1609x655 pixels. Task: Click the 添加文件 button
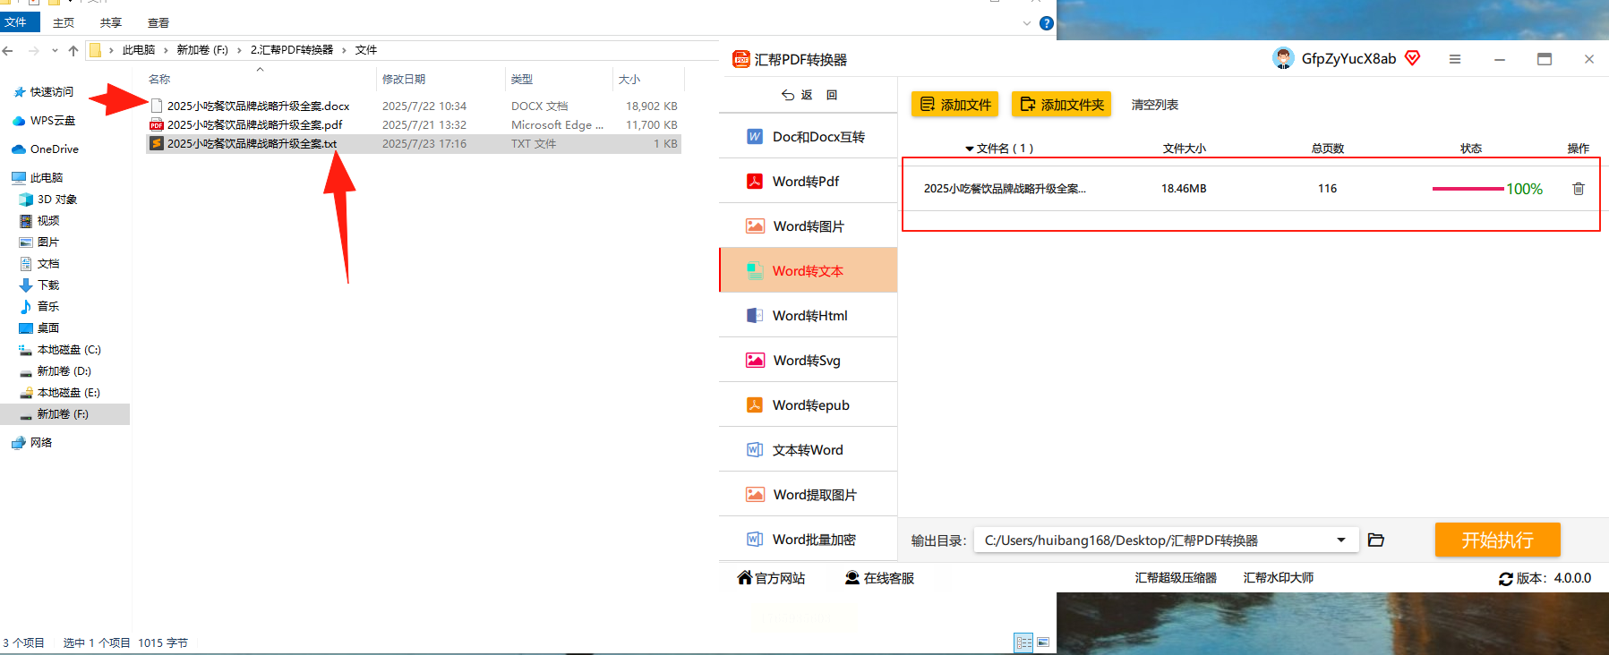point(955,105)
